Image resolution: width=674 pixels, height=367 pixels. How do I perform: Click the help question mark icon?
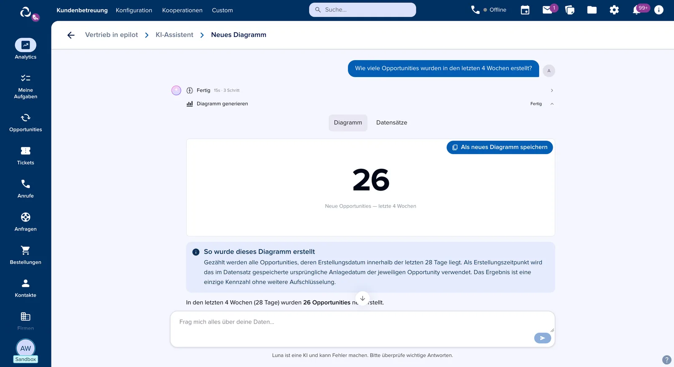667,360
